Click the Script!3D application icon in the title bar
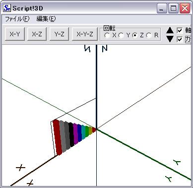 pyautogui.click(x=7, y=8)
